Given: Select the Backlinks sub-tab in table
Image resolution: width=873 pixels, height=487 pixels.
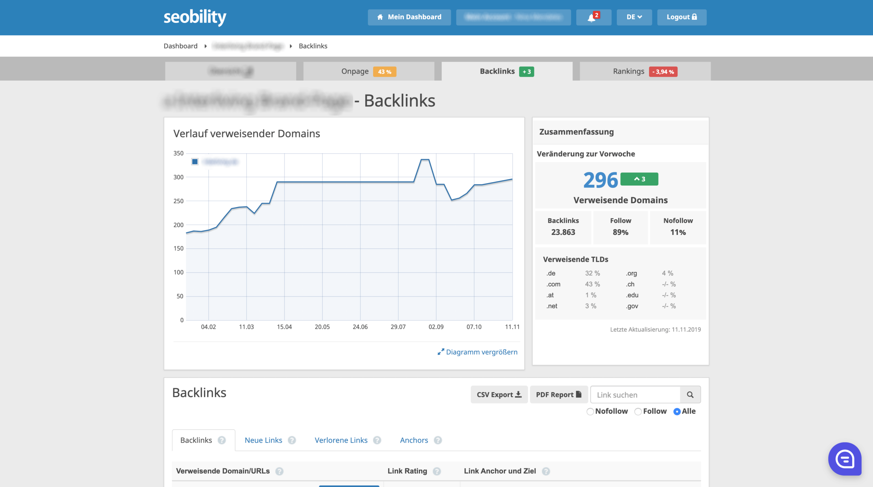Looking at the screenshot, I should tap(204, 440).
